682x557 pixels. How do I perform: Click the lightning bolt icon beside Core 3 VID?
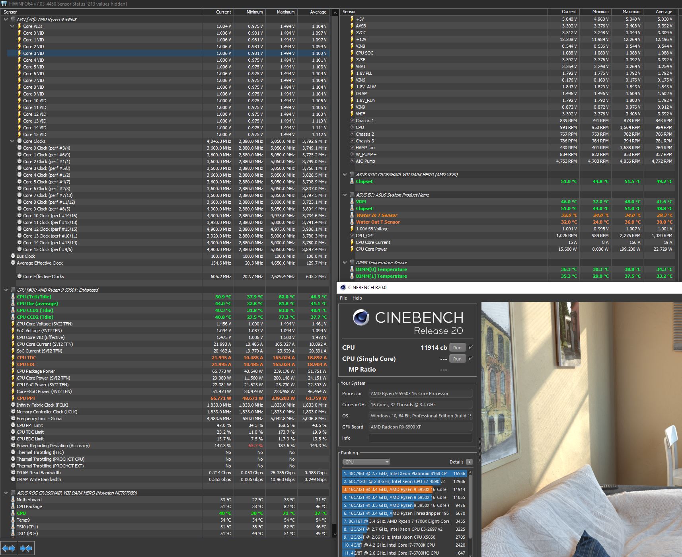point(19,53)
